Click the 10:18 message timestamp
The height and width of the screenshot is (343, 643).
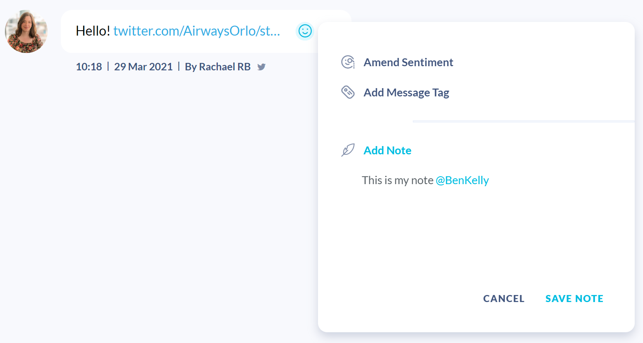click(x=89, y=67)
